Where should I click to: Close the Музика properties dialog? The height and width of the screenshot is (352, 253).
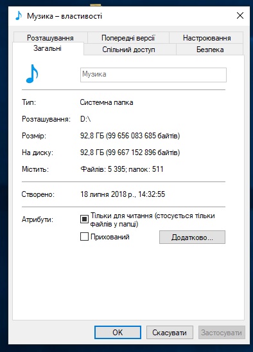[240, 15]
